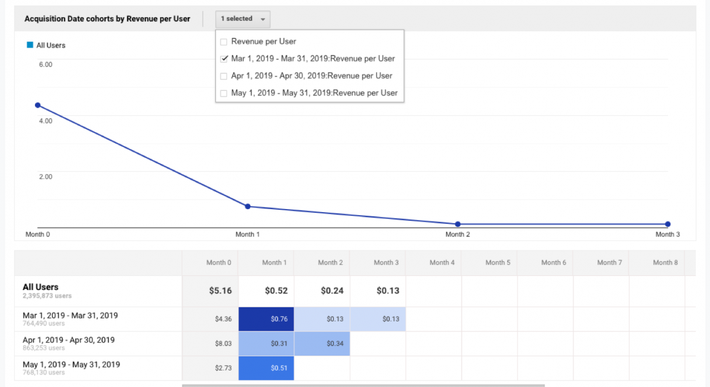Click the All Users legend label

pyautogui.click(x=50, y=45)
